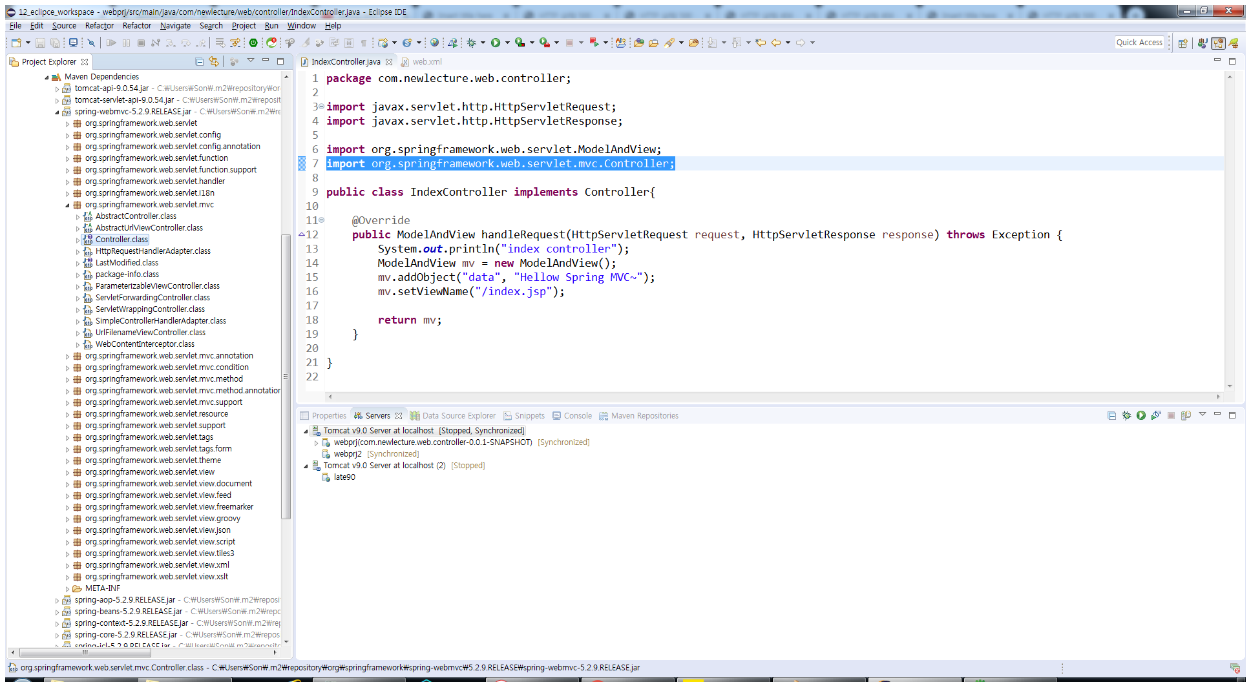1251x682 pixels.
Task: Select webprj2 under the Tomcat server
Action: point(348,454)
